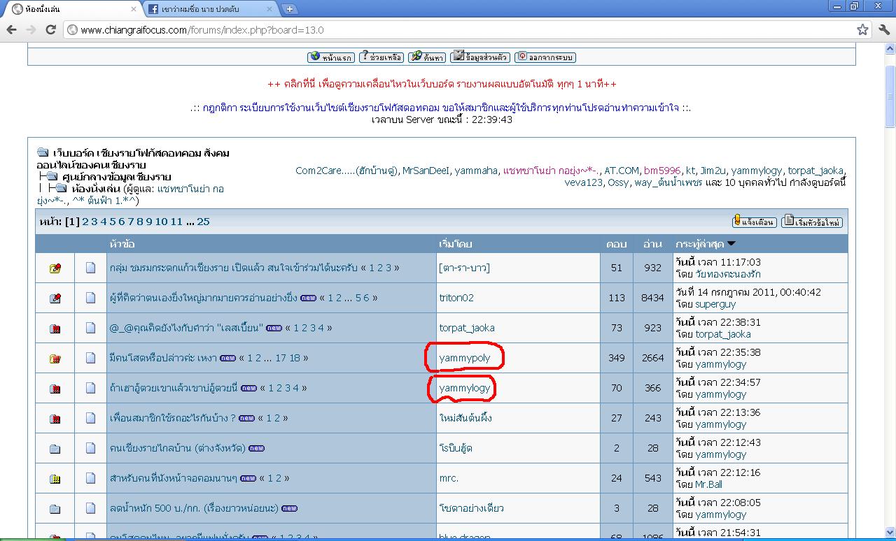
Task: Close the ห้องนั่งเล่น browser tab
Action: (x=132, y=9)
